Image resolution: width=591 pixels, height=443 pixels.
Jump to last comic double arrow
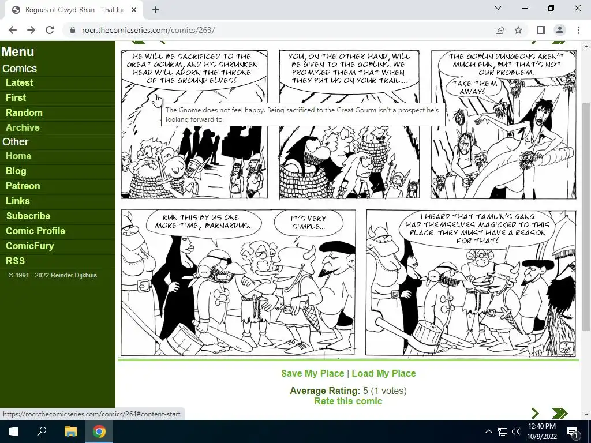[559, 413]
